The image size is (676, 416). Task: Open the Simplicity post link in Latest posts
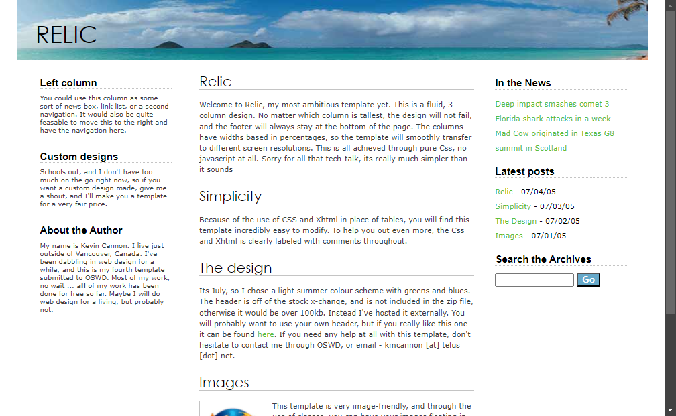pyautogui.click(x=513, y=206)
